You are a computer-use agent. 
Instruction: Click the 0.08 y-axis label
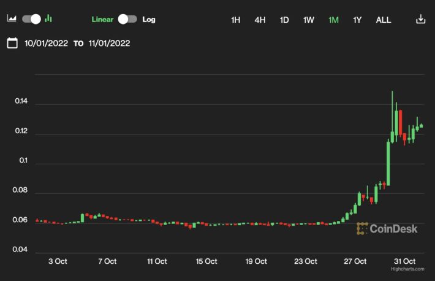pos(20,190)
